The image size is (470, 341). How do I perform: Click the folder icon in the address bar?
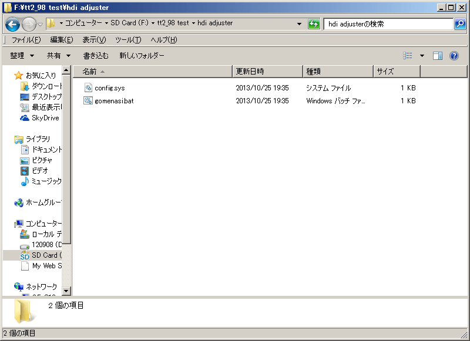coord(51,23)
